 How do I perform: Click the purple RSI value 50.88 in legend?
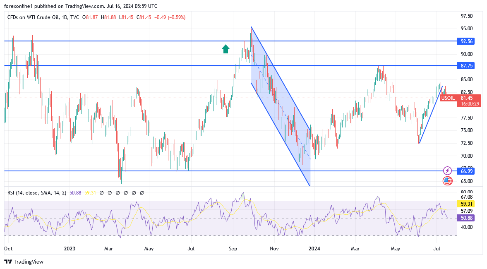(x=75, y=193)
